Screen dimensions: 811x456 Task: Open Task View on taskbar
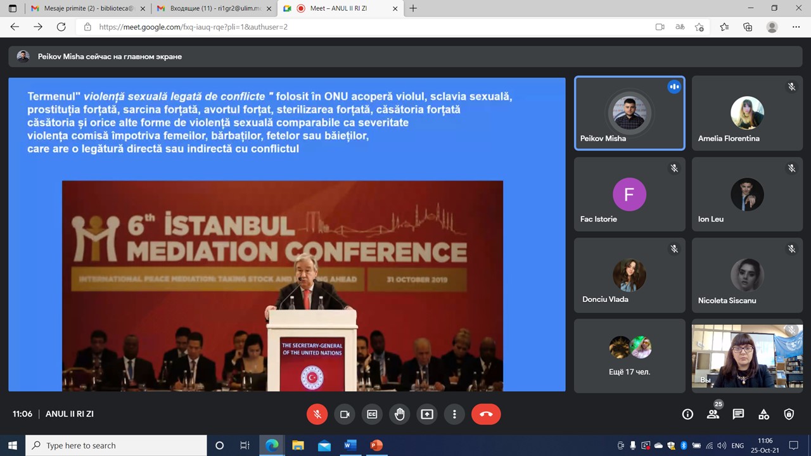tap(245, 445)
